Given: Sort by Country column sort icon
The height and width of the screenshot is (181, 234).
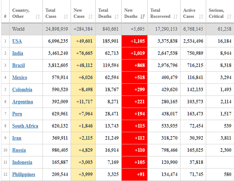Looking at the screenshot, I should coord(38,16).
